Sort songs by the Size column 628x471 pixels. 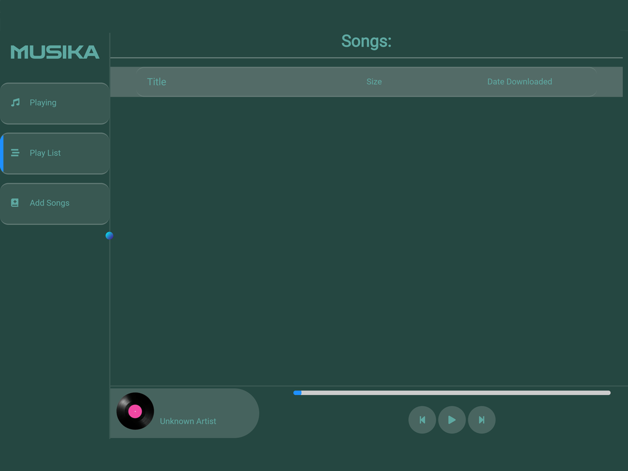tap(374, 81)
